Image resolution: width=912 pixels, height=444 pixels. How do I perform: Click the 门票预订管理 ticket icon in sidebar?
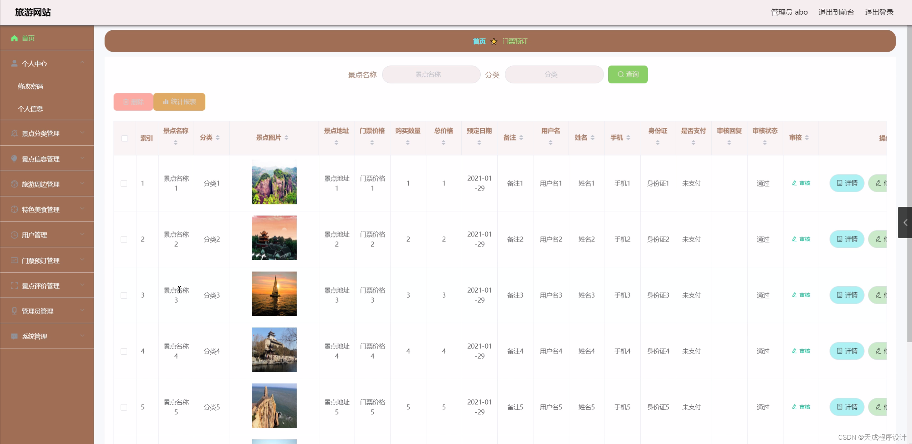(x=14, y=260)
